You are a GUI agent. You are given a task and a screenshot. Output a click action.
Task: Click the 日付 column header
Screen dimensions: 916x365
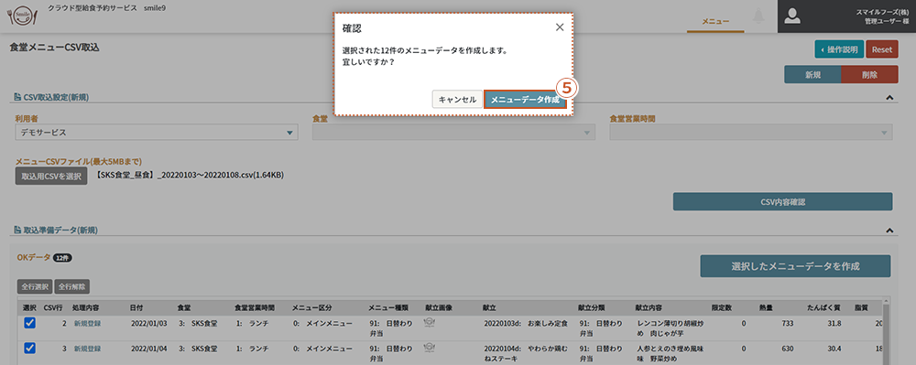136,307
